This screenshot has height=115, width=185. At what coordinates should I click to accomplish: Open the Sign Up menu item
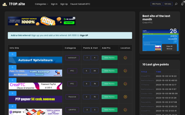[x=64, y=4]
